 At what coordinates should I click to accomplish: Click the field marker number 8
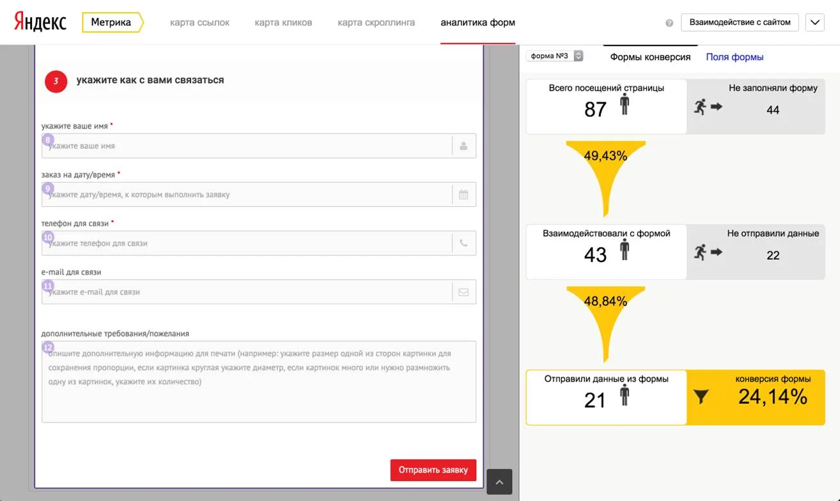click(x=48, y=139)
